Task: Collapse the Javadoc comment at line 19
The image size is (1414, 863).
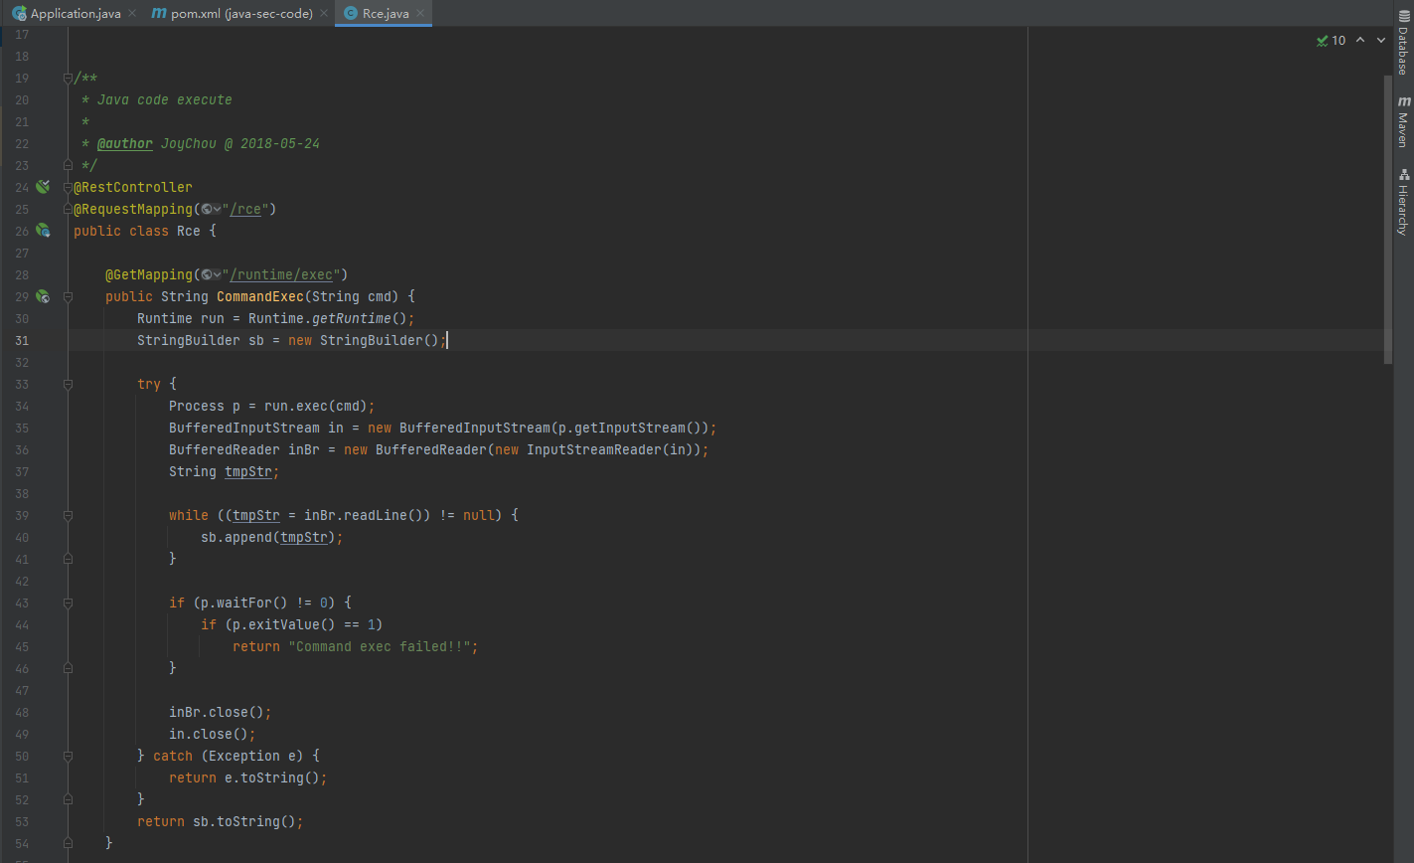Action: click(68, 78)
